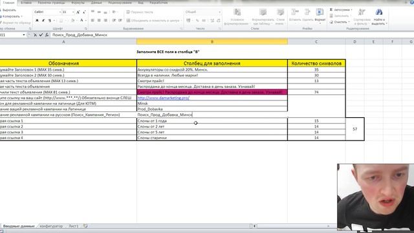Open the font size dropdown showing 11
414x233 pixels.
click(73, 12)
